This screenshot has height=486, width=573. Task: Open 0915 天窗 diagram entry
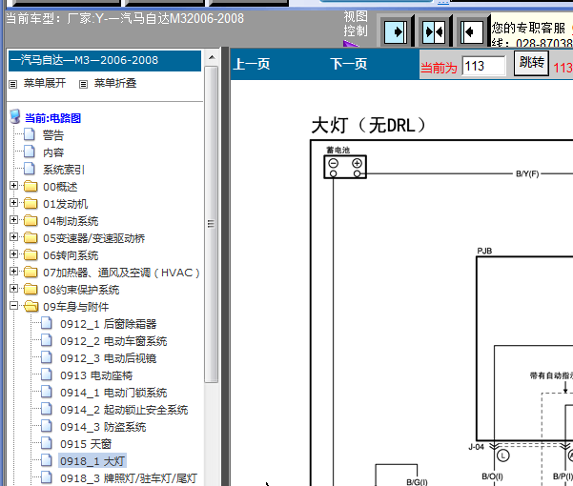click(86, 444)
